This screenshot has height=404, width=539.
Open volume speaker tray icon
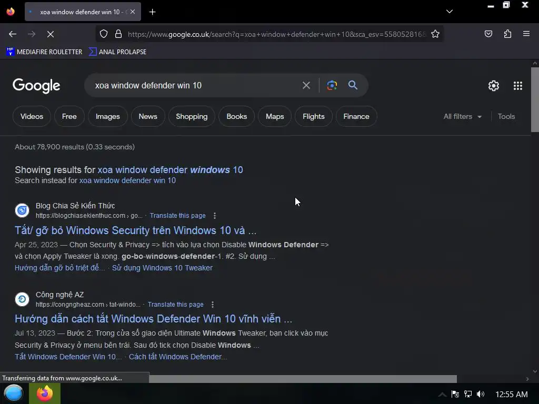pyautogui.click(x=481, y=394)
